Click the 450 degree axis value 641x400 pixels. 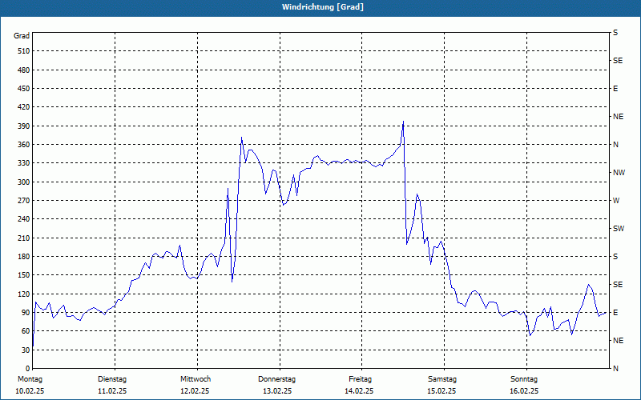coord(24,89)
